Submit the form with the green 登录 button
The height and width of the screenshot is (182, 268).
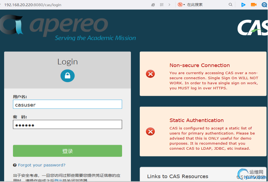point(68,151)
